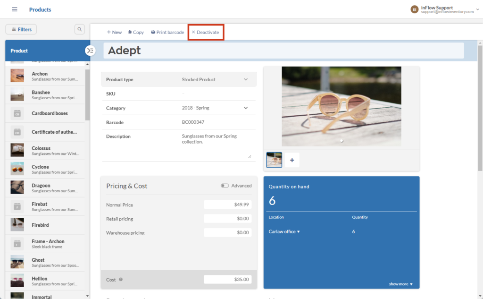Deactivate the Adept product
The width and height of the screenshot is (483, 299).
pyautogui.click(x=206, y=32)
